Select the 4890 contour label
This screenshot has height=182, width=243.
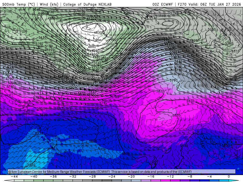pyautogui.click(x=92, y=47)
